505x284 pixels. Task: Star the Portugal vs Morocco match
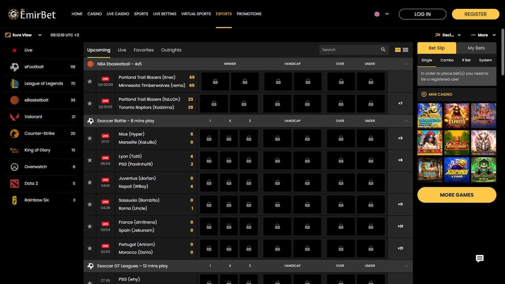click(x=90, y=248)
